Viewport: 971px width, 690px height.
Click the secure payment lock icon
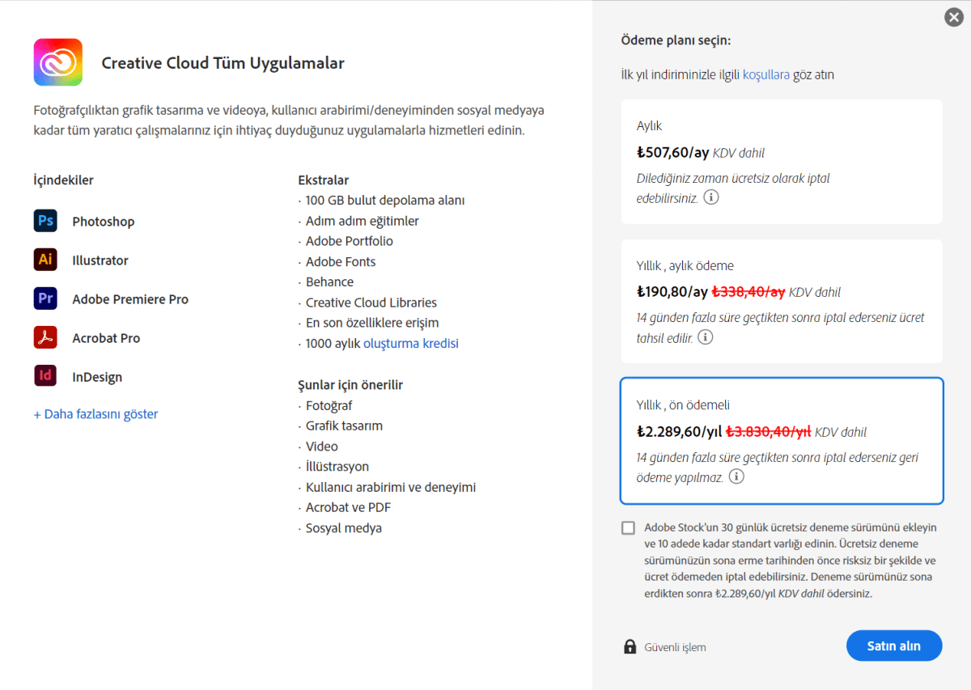[630, 646]
